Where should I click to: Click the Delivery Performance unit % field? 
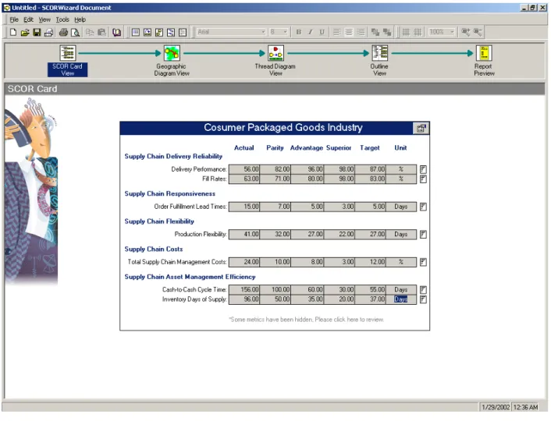click(401, 170)
